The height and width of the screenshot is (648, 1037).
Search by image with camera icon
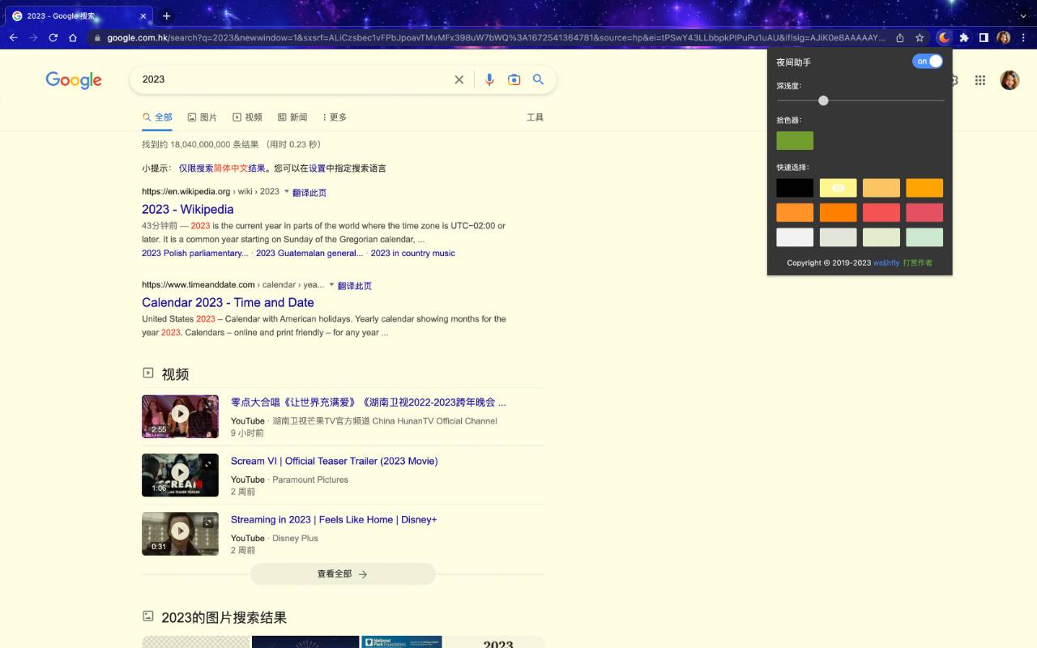tap(514, 79)
